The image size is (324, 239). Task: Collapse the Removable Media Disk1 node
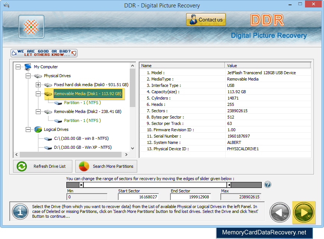[x=38, y=94]
